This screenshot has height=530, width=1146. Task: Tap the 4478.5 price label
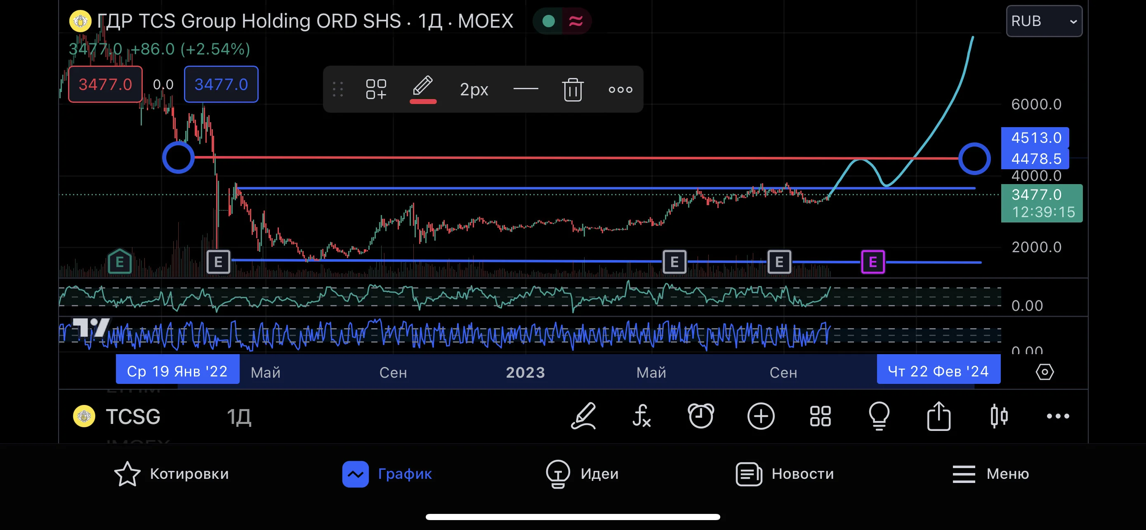1035,159
